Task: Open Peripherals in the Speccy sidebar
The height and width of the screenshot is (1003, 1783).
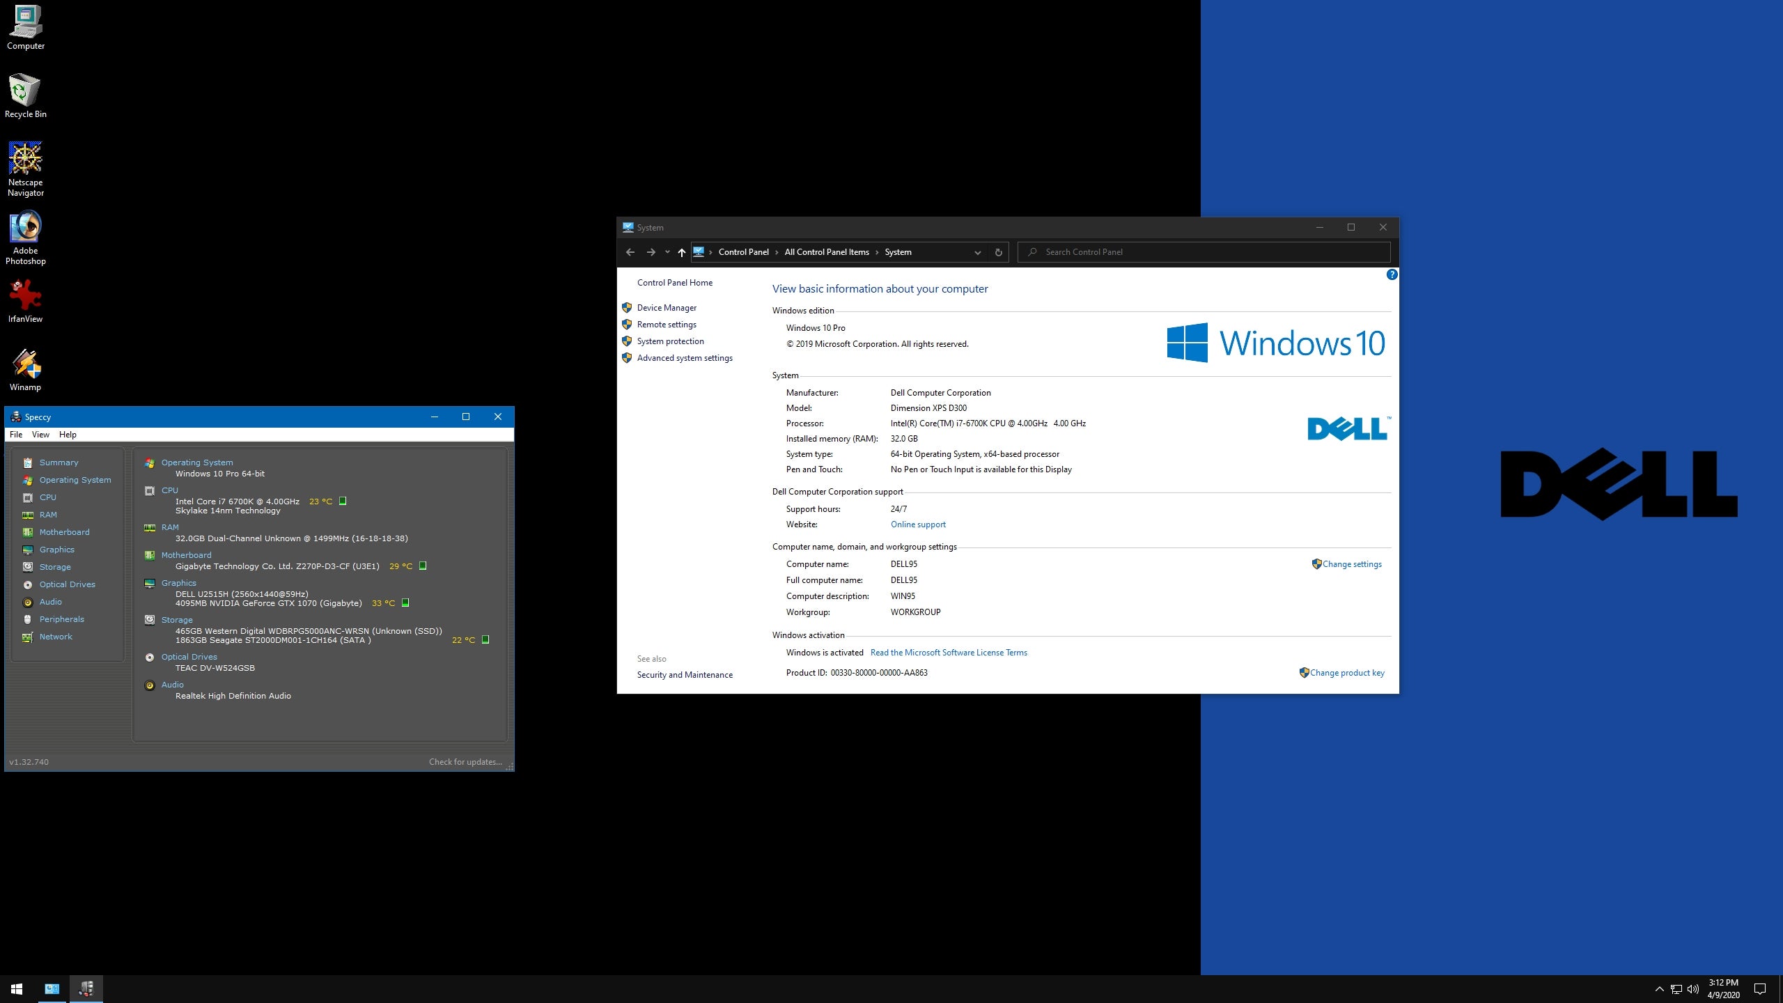Action: [x=61, y=619]
